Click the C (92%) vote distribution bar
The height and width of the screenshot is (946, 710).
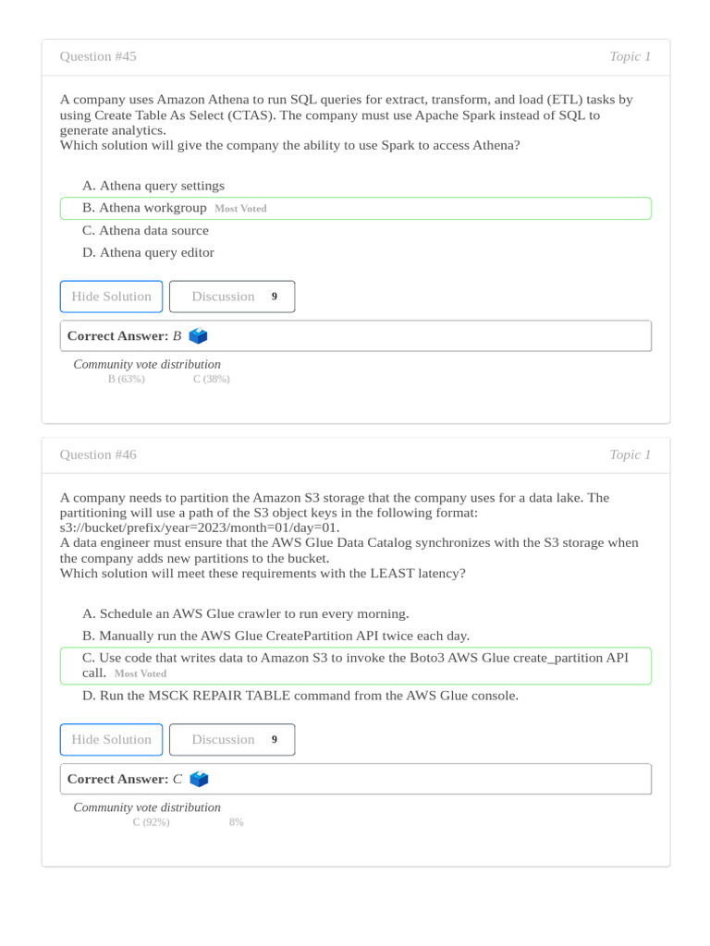pos(152,822)
